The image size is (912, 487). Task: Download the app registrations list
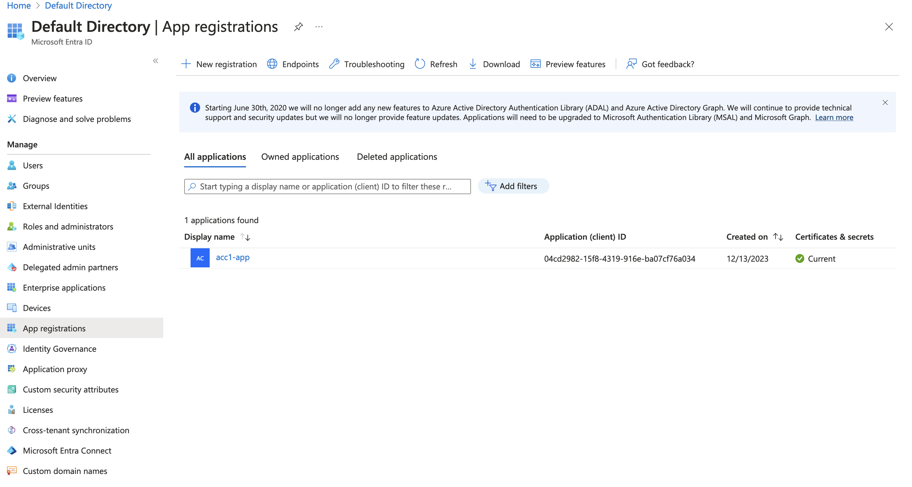pos(494,64)
